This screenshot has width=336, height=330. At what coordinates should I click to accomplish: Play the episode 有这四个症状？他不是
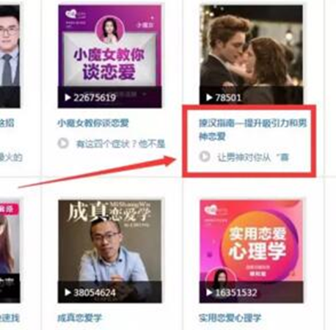[63, 143]
